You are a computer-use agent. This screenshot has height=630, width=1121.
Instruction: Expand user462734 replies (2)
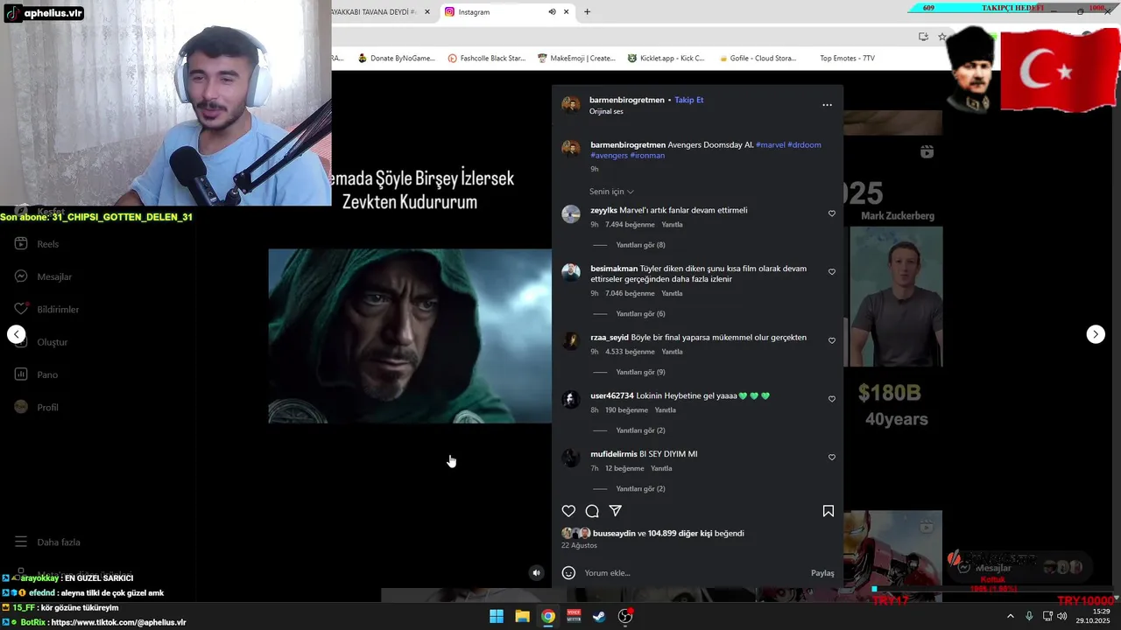tap(640, 430)
